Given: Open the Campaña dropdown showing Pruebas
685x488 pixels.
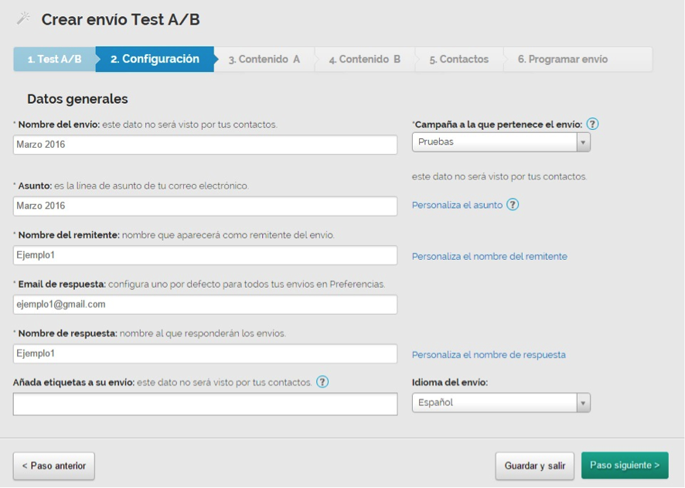Looking at the screenshot, I should point(500,142).
